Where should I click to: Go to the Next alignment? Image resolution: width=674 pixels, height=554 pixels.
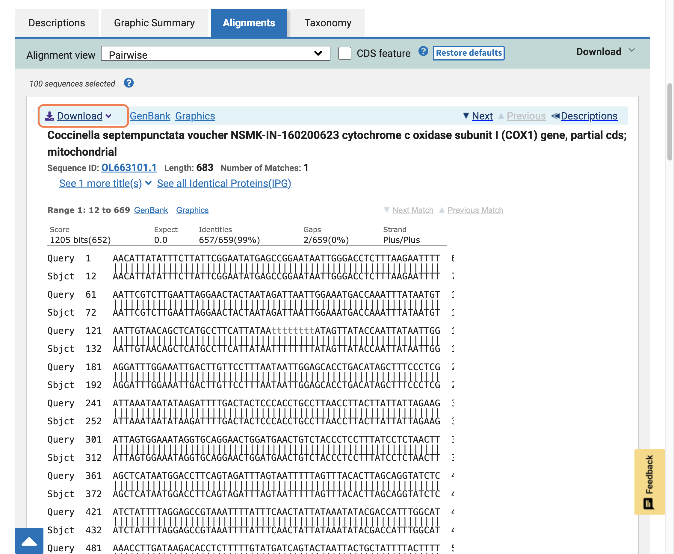[482, 116]
